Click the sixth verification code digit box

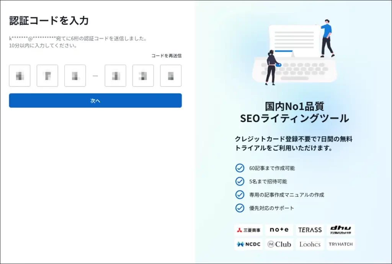[171, 76]
